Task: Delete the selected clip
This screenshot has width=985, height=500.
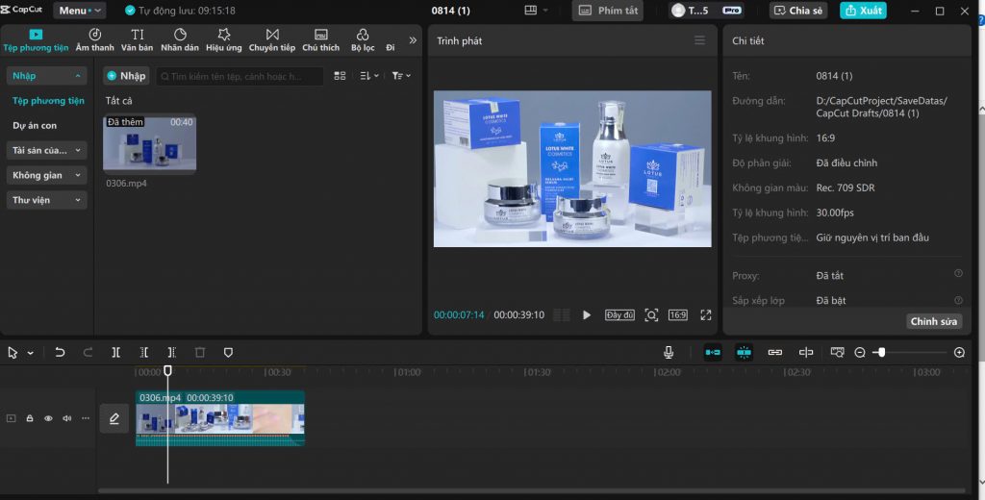Action: point(200,352)
